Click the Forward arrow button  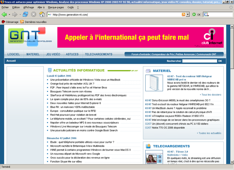pos(15,15)
